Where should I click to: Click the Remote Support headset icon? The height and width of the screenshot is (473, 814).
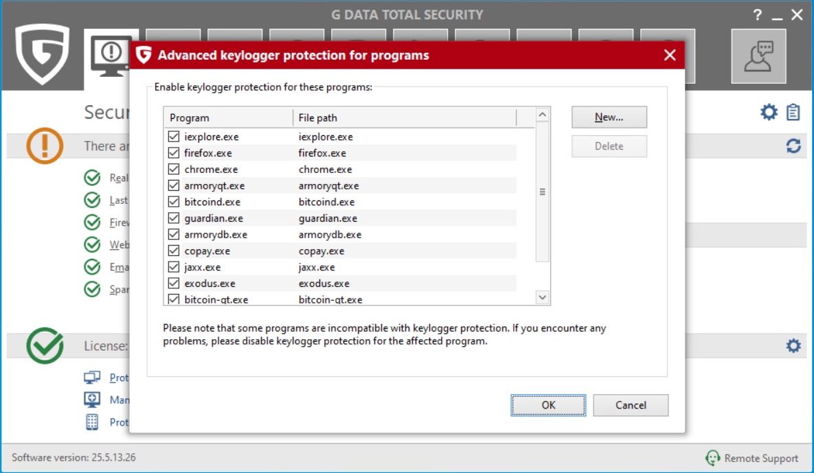coord(713,457)
